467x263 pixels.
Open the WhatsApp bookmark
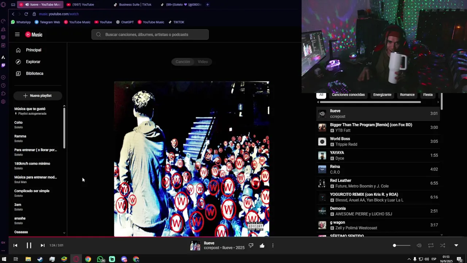coord(21,22)
